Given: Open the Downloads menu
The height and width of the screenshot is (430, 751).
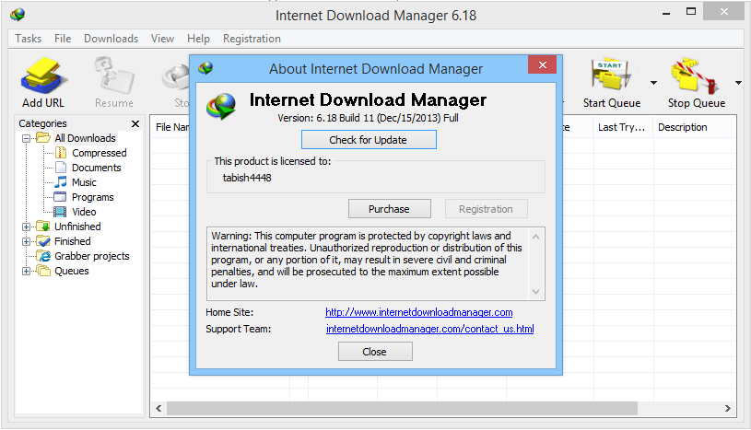Looking at the screenshot, I should coord(111,39).
